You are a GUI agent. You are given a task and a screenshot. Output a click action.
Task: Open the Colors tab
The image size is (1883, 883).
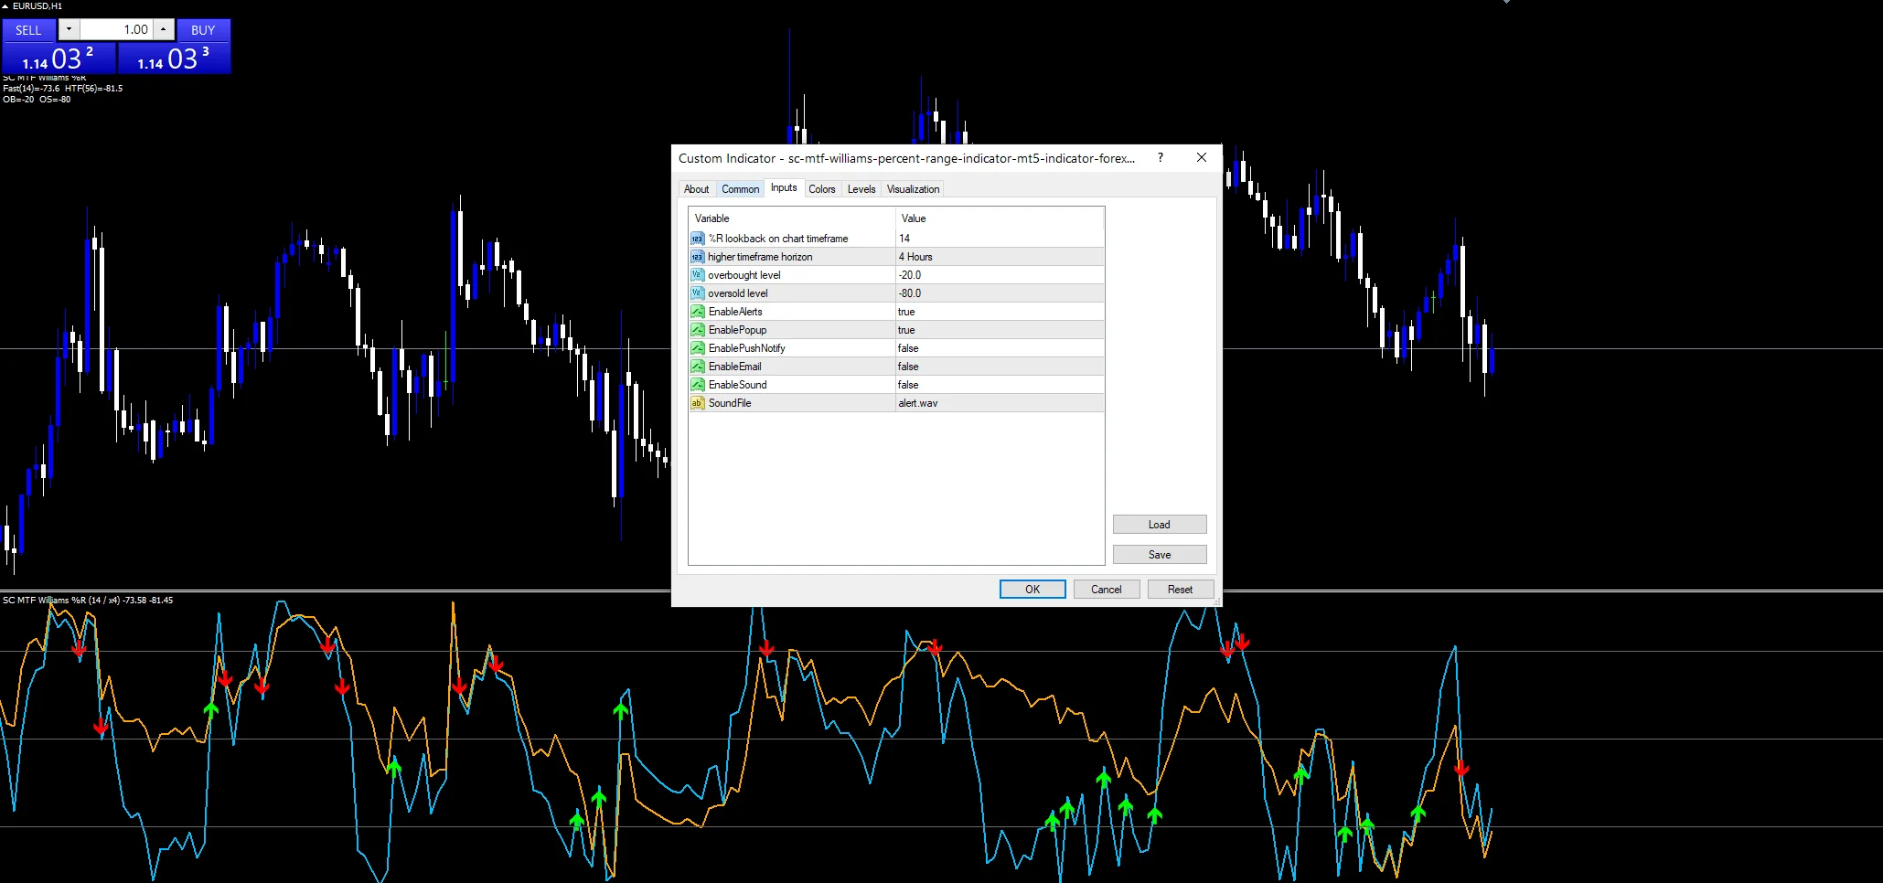[x=821, y=189]
